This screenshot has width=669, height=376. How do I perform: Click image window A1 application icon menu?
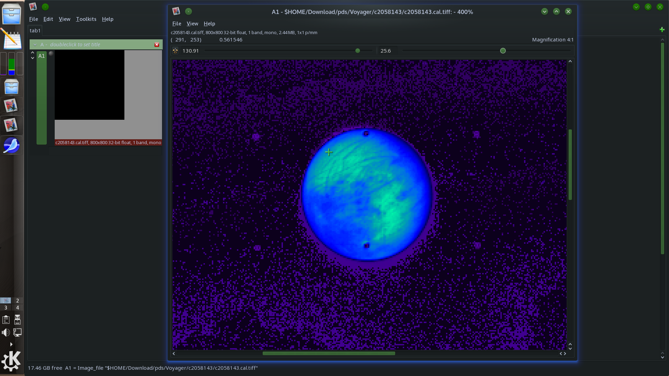coord(176,11)
